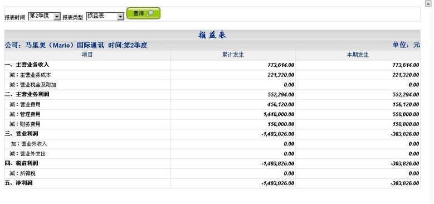Click the 单位：元 label

[406, 45]
